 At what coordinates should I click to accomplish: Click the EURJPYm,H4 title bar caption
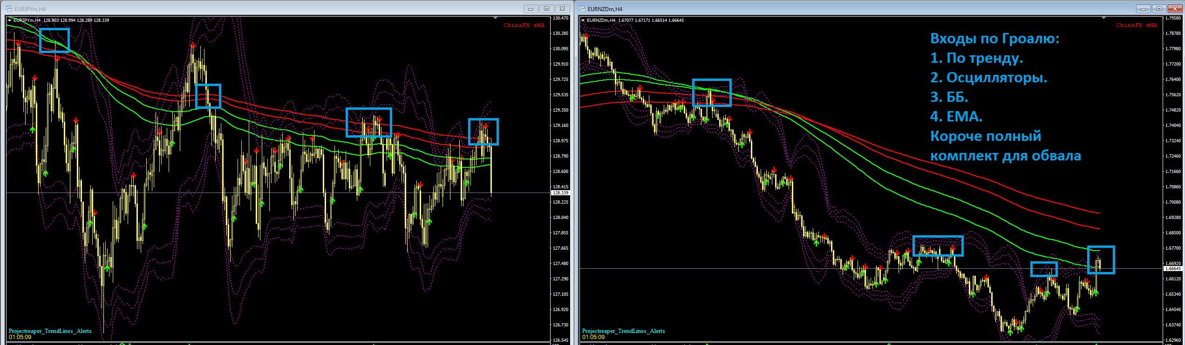pyautogui.click(x=30, y=9)
